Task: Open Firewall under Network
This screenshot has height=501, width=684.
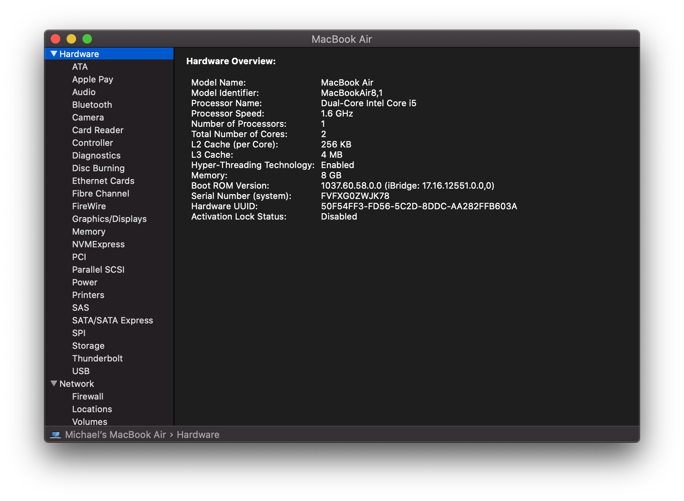Action: tap(88, 396)
